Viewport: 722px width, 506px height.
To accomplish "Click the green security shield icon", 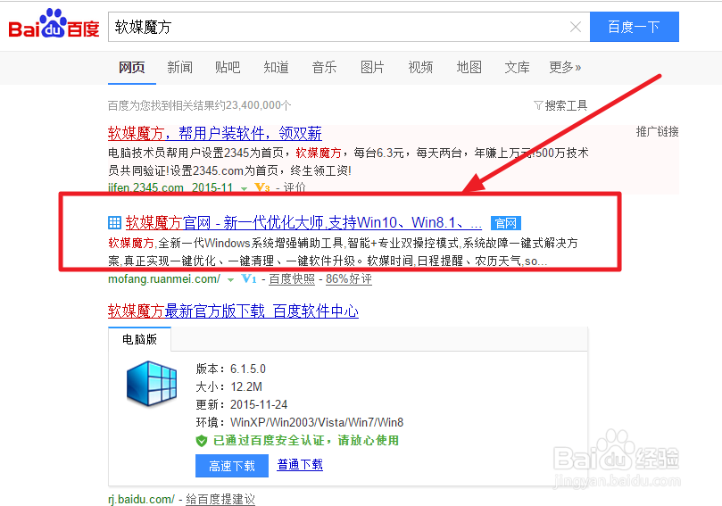I will [201, 441].
